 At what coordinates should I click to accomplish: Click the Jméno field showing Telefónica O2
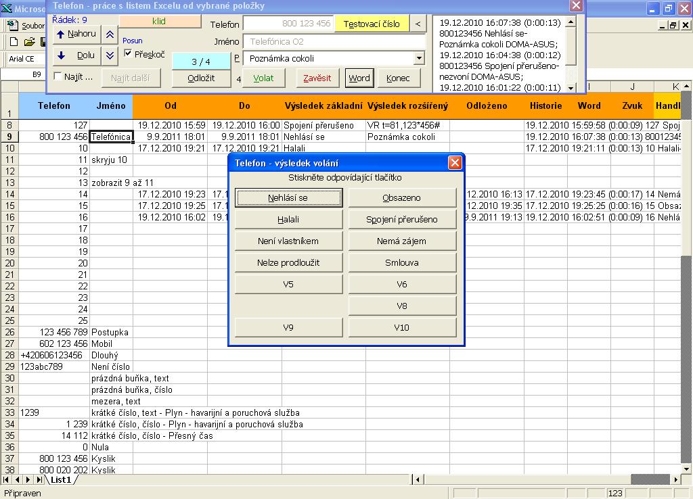(x=334, y=41)
